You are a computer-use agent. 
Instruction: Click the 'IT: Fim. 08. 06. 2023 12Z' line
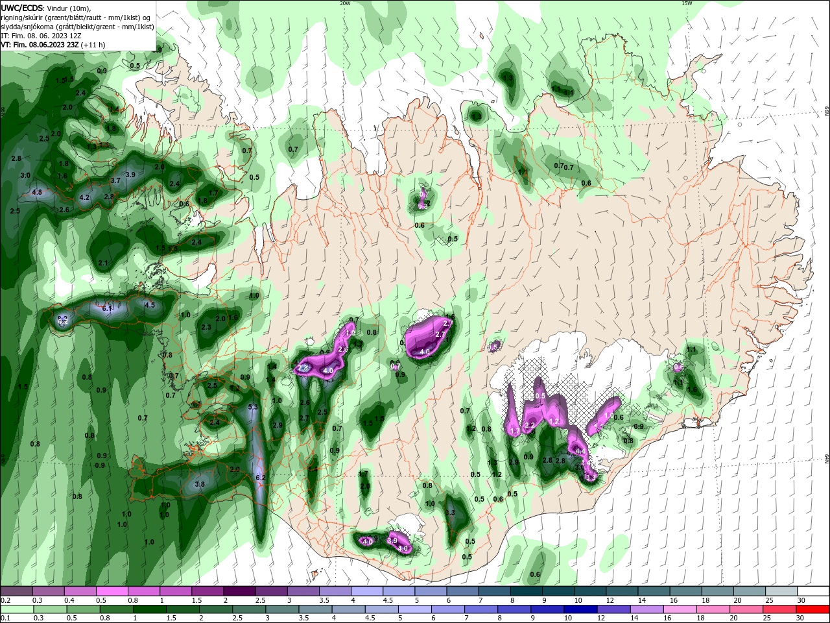click(41, 36)
